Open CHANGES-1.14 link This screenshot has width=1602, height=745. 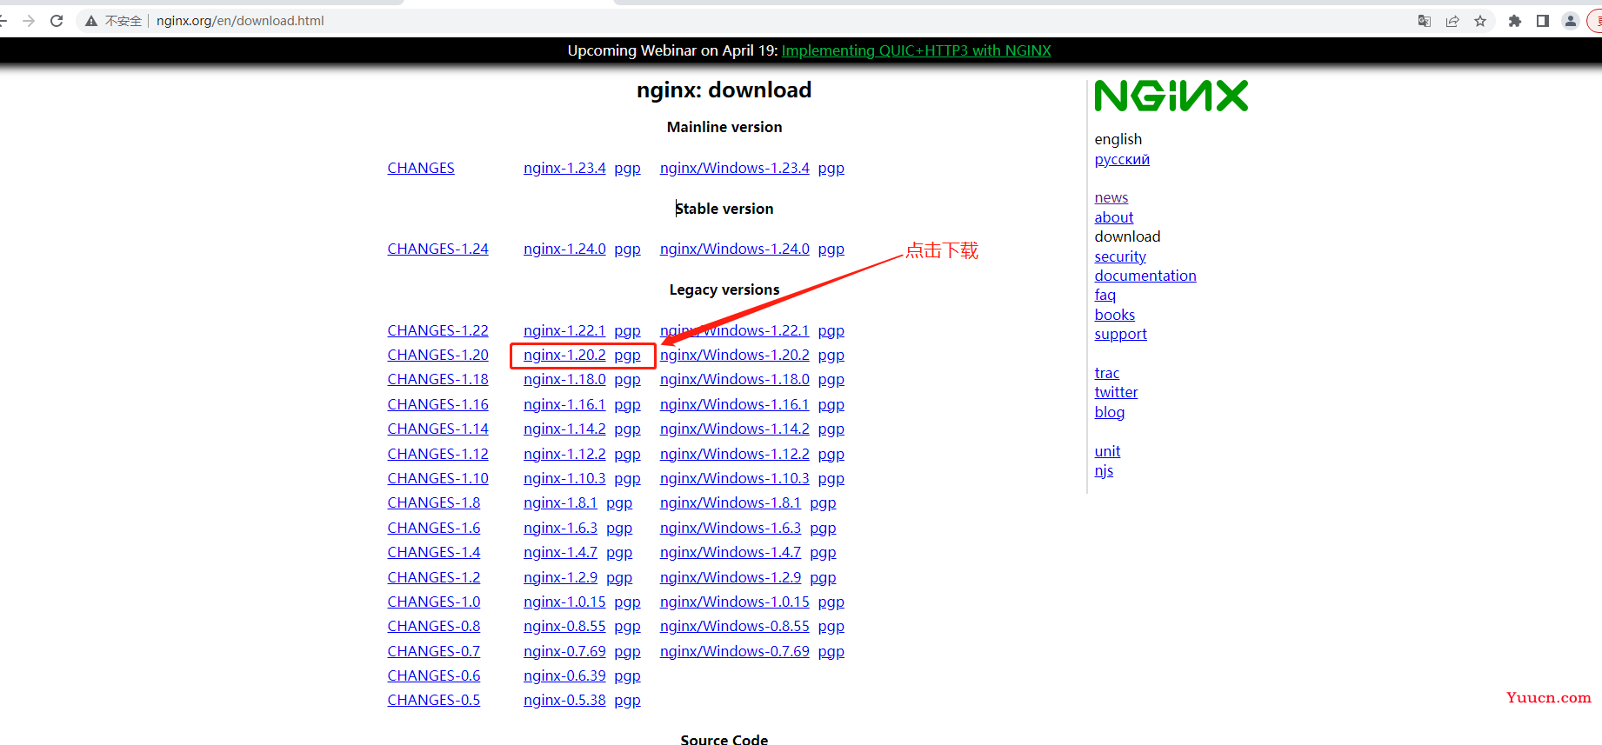pos(438,429)
